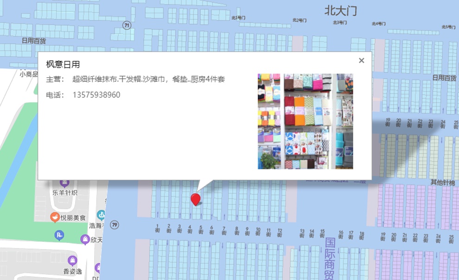Viewport: 459px width, 280px height.
Task: Select the 其他针棉 area label
Action: 443,182
